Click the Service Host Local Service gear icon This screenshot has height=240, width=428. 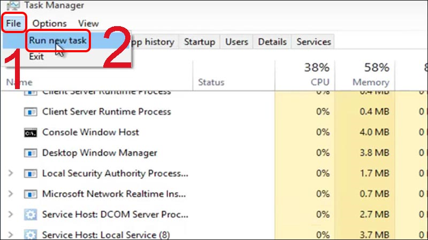click(x=30, y=234)
